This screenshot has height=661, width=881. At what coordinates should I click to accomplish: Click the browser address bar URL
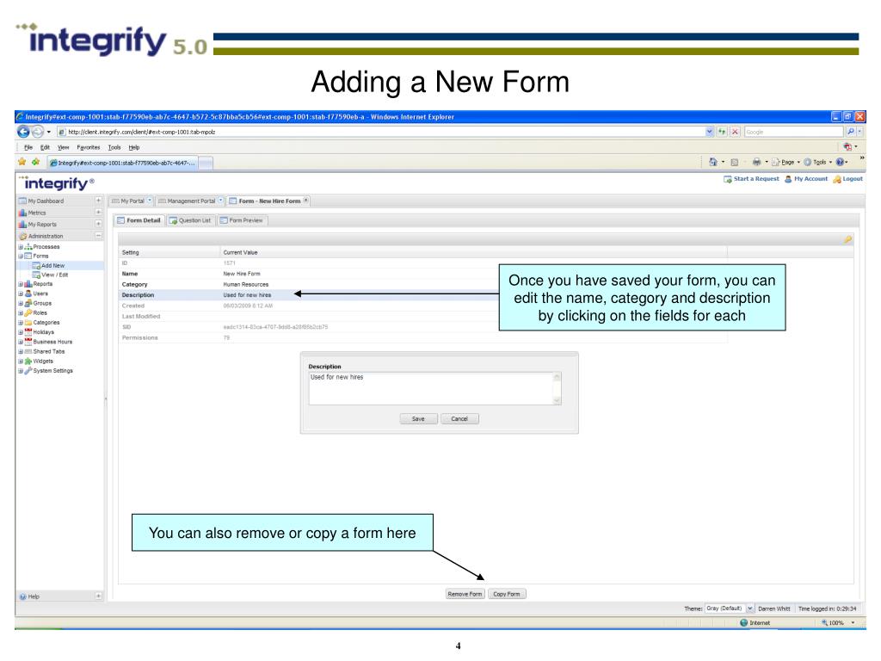382,132
